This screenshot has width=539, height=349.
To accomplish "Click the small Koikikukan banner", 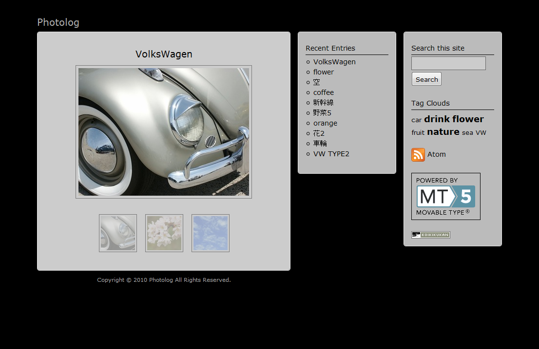I will pyautogui.click(x=431, y=235).
